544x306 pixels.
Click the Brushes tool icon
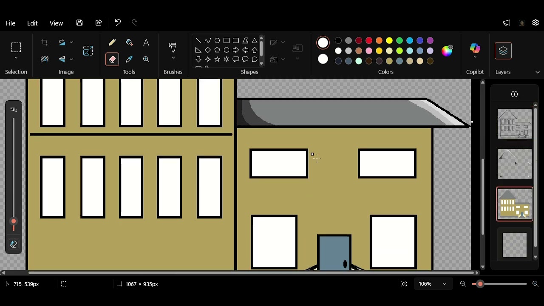(x=173, y=46)
